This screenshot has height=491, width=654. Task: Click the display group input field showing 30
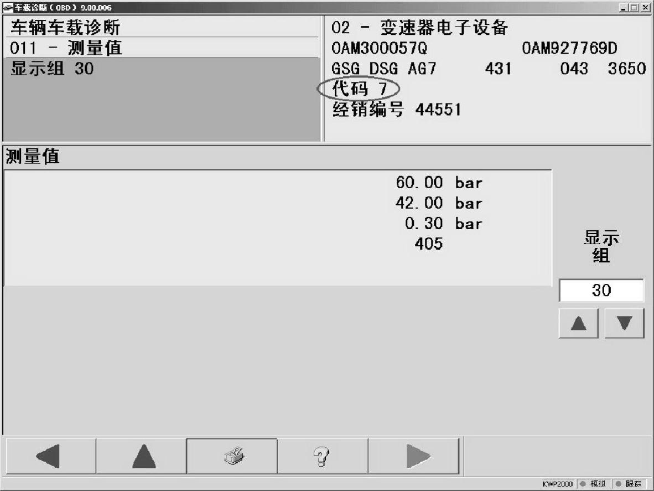coord(601,291)
